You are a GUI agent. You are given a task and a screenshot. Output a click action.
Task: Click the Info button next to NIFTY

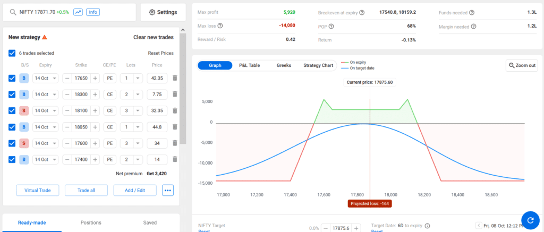[x=93, y=12]
